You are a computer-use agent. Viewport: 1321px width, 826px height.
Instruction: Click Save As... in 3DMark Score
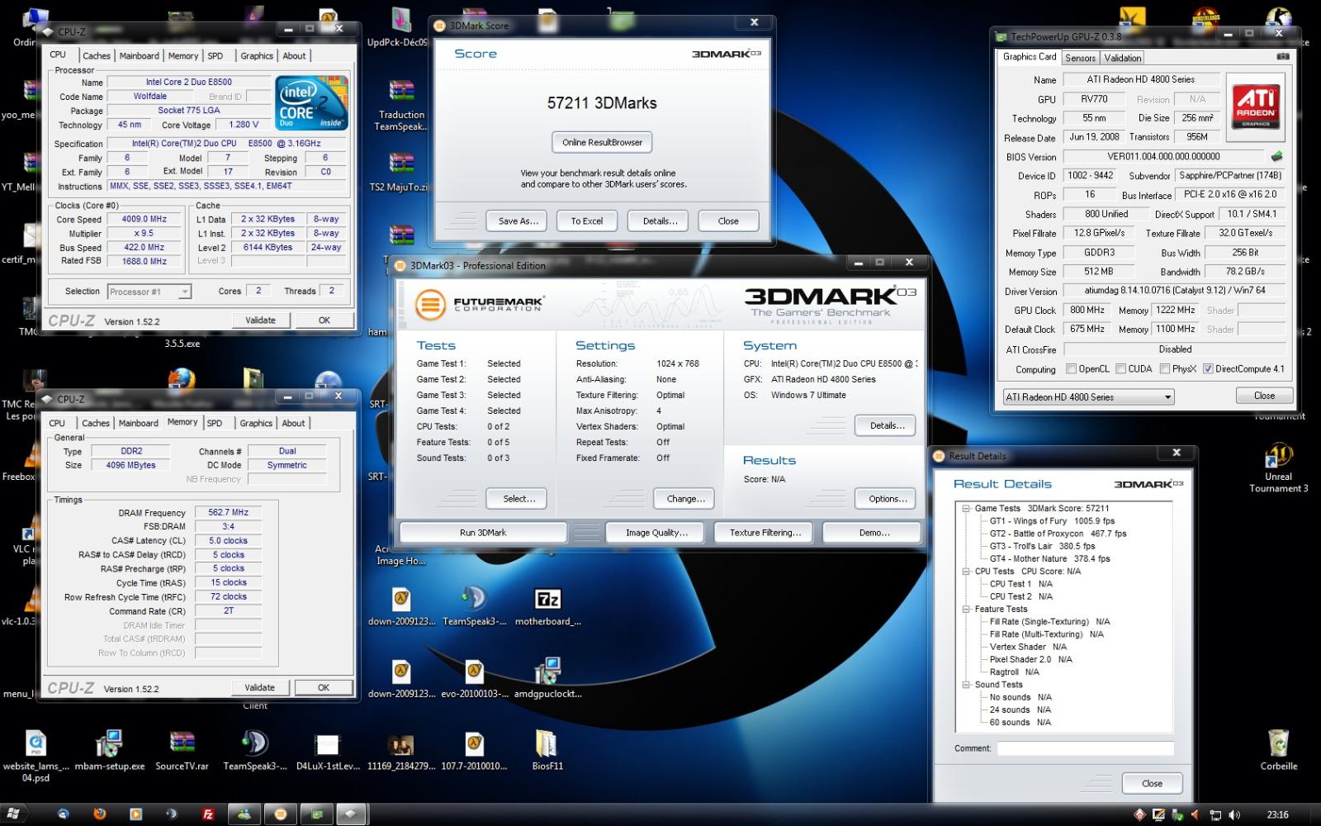point(518,221)
